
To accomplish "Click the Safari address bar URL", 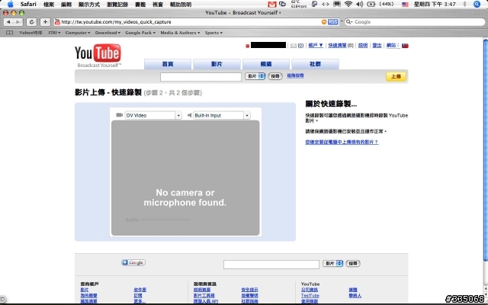I will click(x=117, y=22).
